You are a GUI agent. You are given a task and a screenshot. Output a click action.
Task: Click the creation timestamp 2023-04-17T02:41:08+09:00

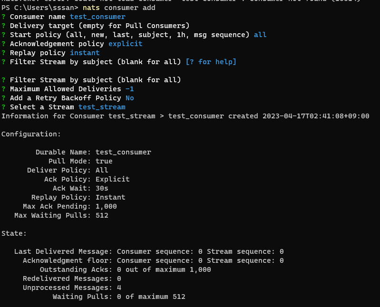(x=316, y=116)
